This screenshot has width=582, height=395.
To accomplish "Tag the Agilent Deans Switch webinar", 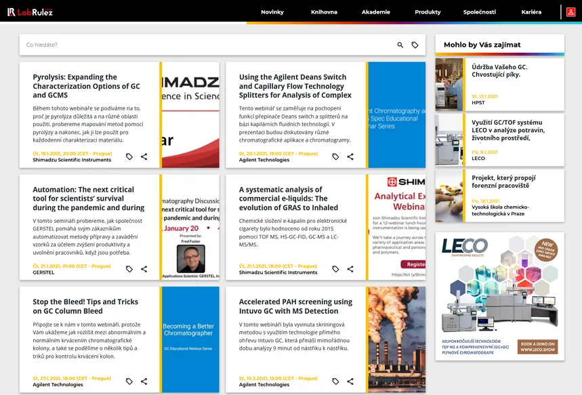I will (x=335, y=157).
